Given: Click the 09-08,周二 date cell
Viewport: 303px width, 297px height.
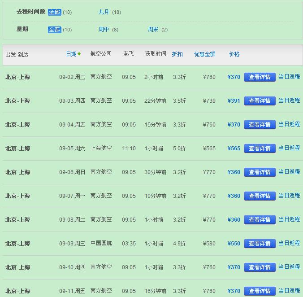Looking at the screenshot, I should point(72,220).
